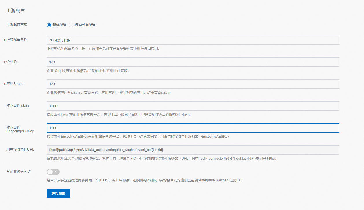Viewport: 364px width, 210px height.
Task: Click the 上游配置方式 label text
Action: point(17,25)
